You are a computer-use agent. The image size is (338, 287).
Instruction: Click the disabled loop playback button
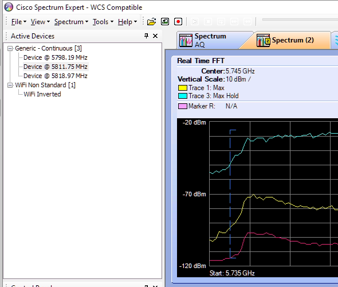221,22
